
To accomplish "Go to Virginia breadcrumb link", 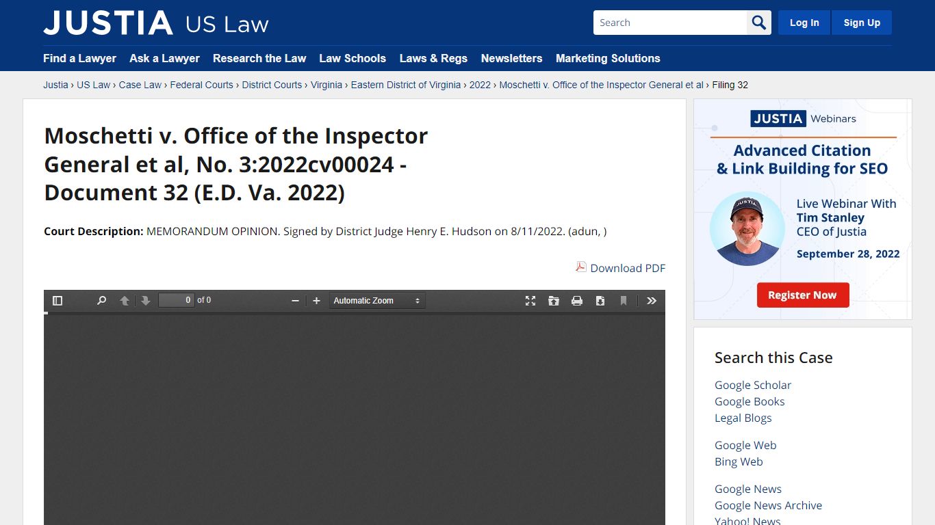I will [326, 85].
